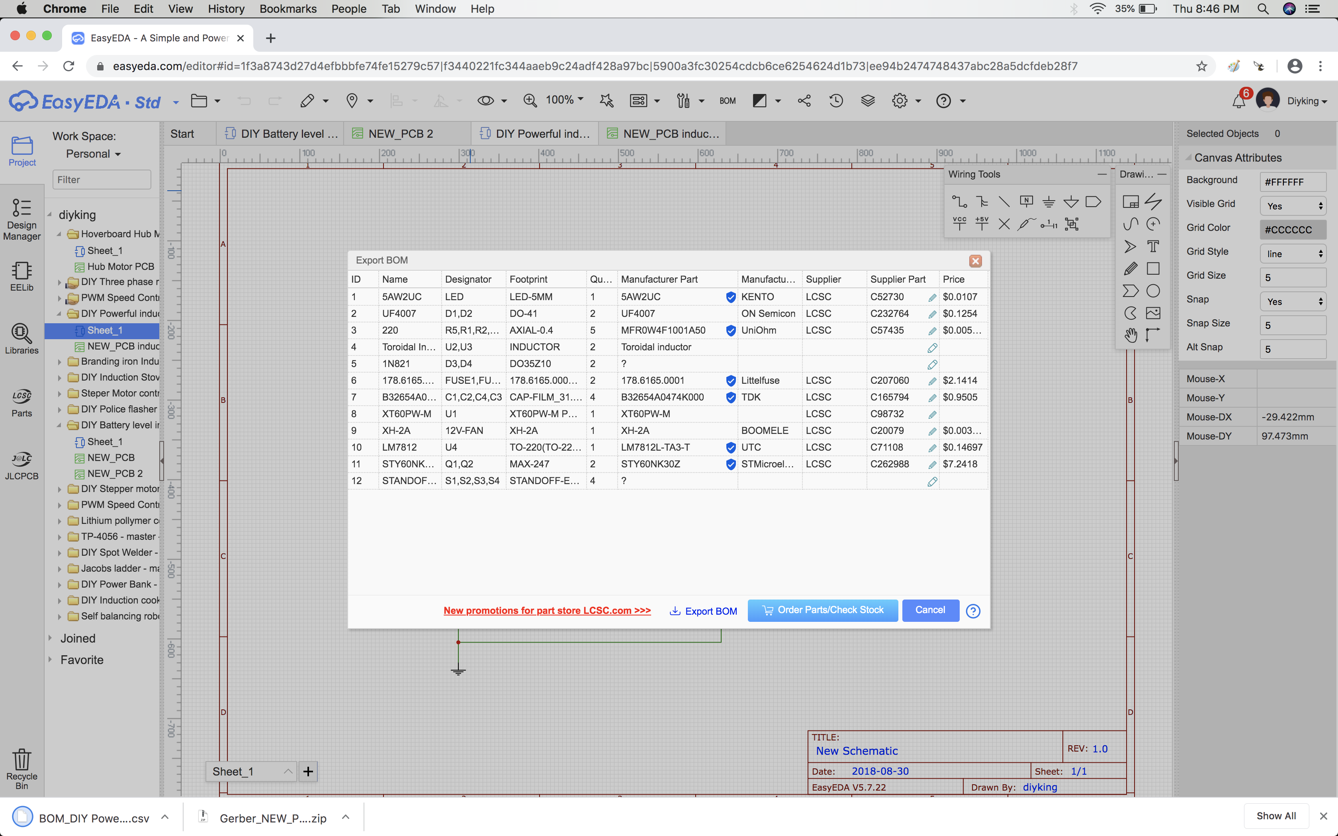Open LCSC Parts panel
1338x836 pixels.
[x=22, y=402]
